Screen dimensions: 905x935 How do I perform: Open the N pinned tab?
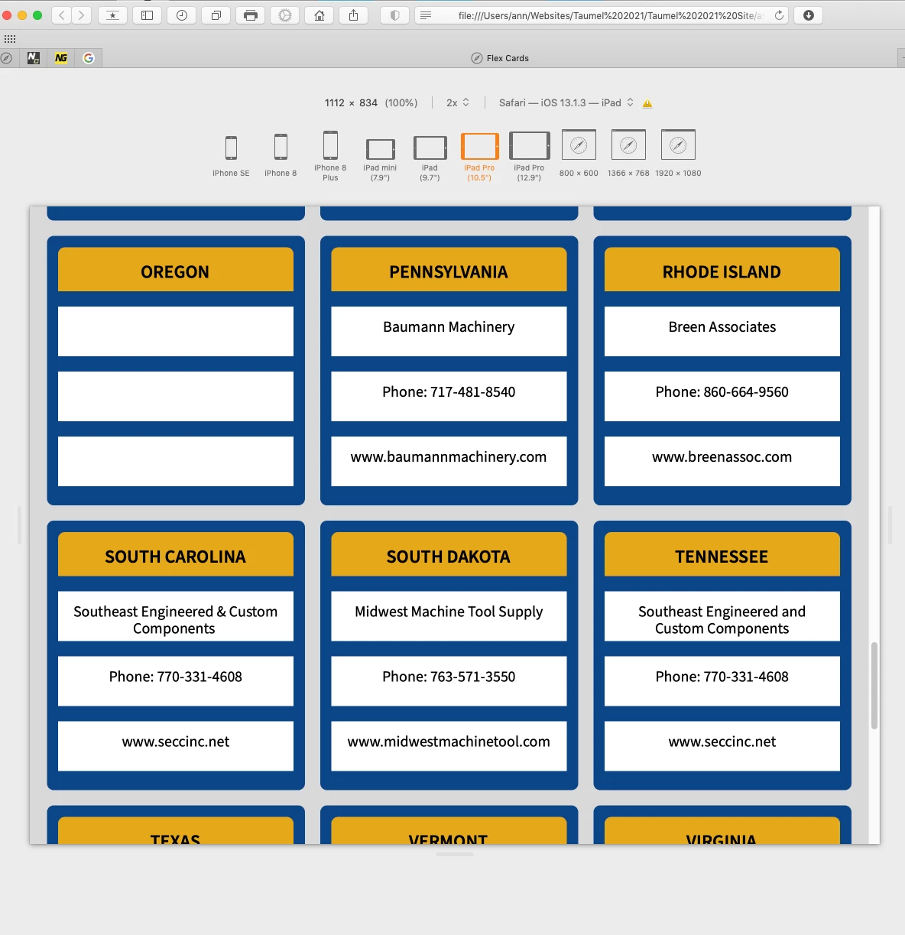(x=34, y=58)
